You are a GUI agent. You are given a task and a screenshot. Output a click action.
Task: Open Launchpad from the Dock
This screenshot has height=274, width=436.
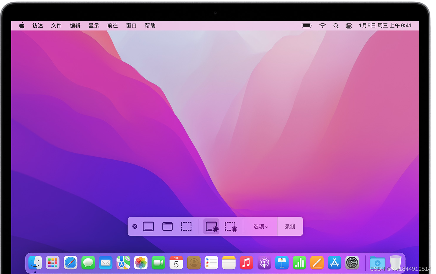(53, 263)
